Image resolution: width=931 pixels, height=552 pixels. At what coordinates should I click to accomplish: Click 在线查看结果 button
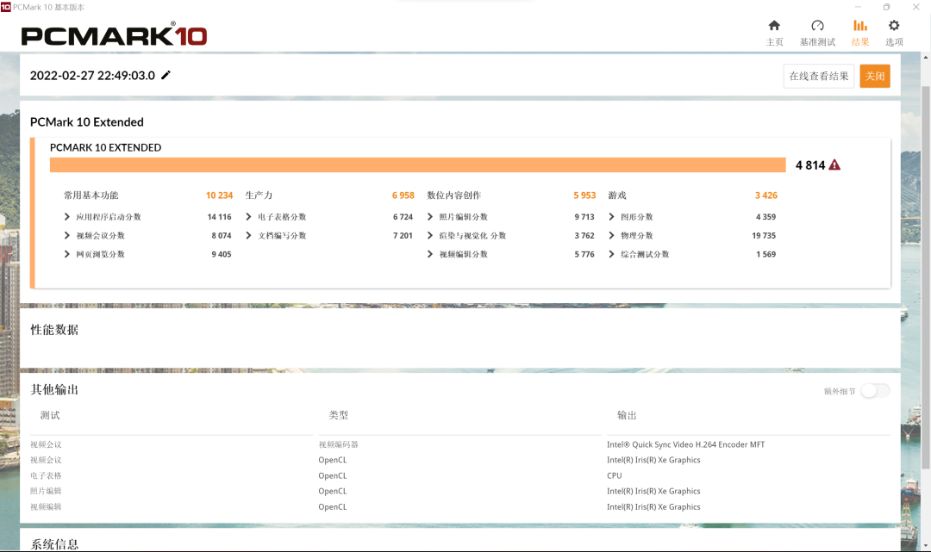819,76
